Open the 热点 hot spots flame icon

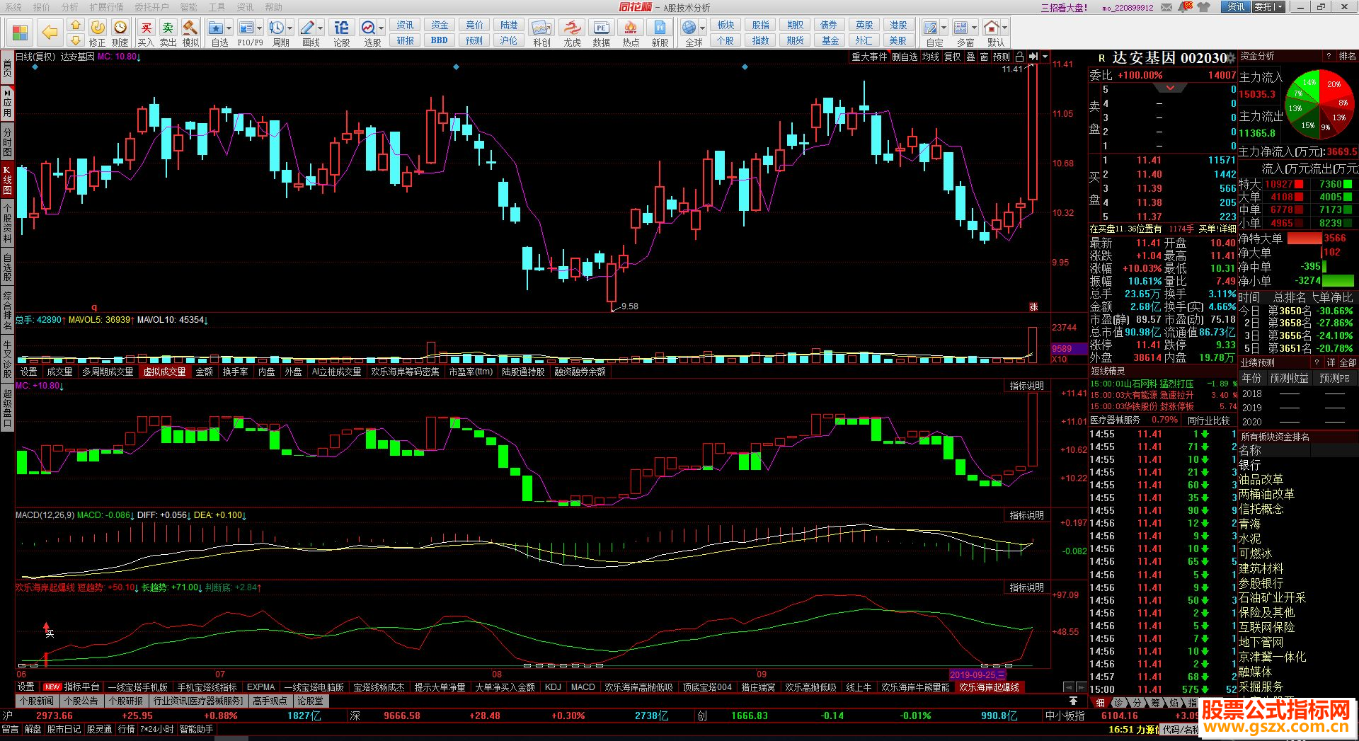(631, 33)
